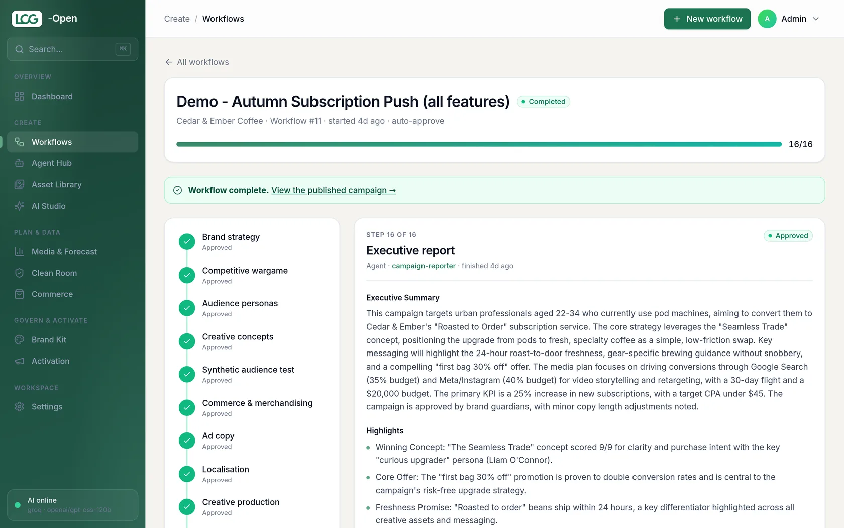Viewport: 844px width, 528px height.
Task: Create a New workflow
Action: pyautogui.click(x=707, y=19)
